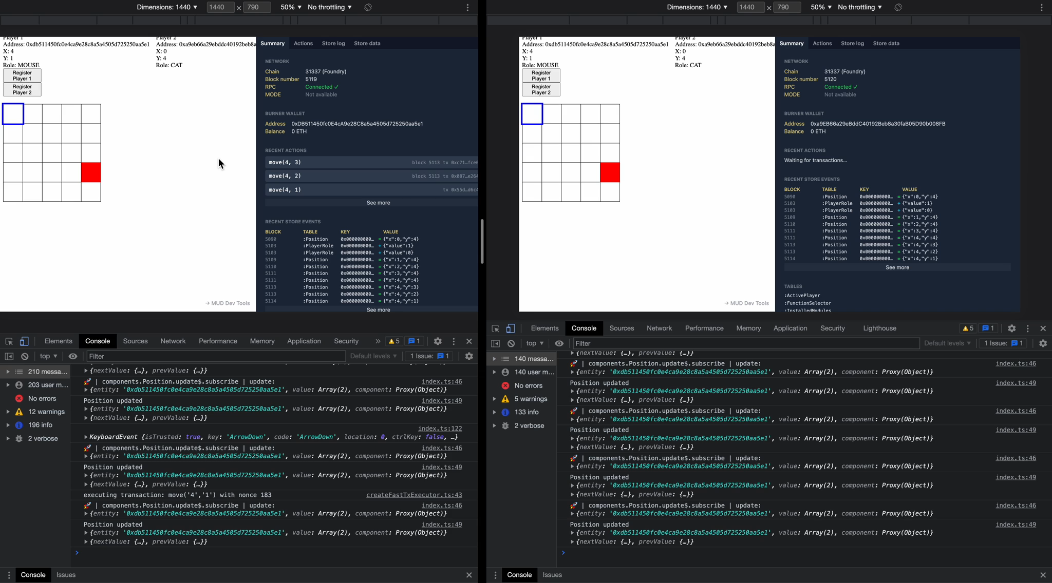The image size is (1052, 583).
Task: Open right drawer kebab menu beside Console
Action: tap(495, 575)
